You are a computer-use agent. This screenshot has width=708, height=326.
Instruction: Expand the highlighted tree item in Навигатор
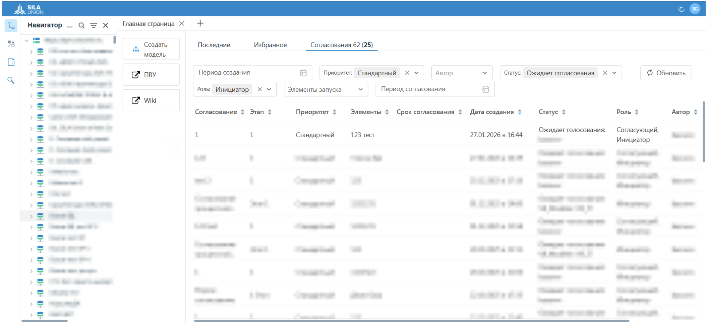coord(31,216)
